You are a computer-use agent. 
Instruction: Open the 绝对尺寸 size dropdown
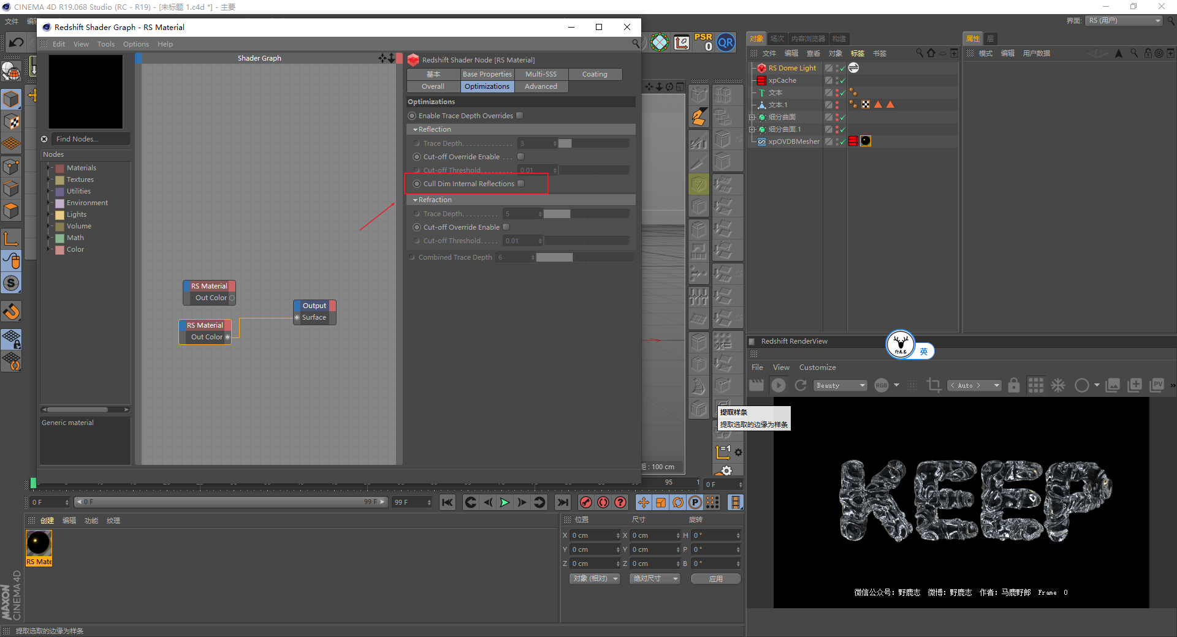click(655, 579)
